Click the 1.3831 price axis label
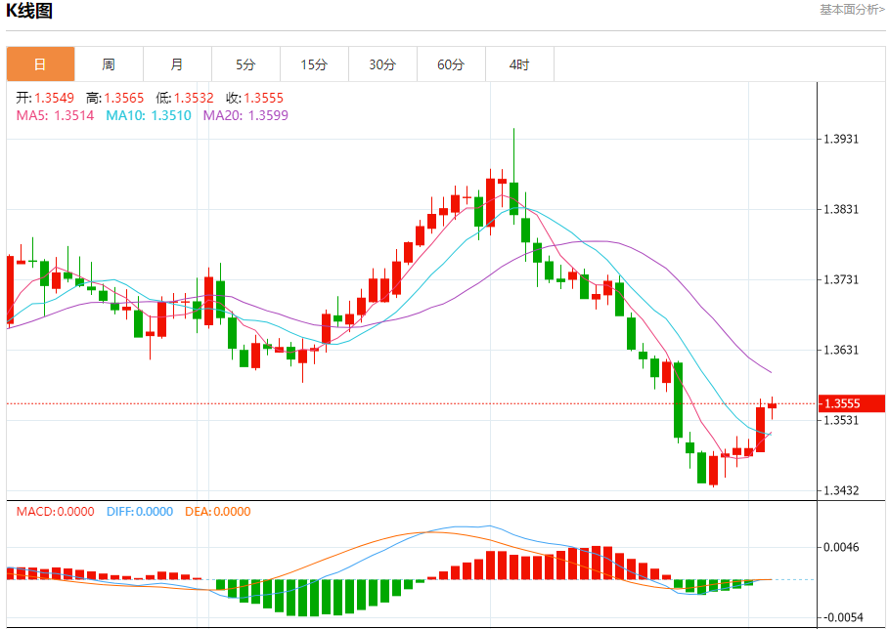The height and width of the screenshot is (629, 889). point(841,209)
